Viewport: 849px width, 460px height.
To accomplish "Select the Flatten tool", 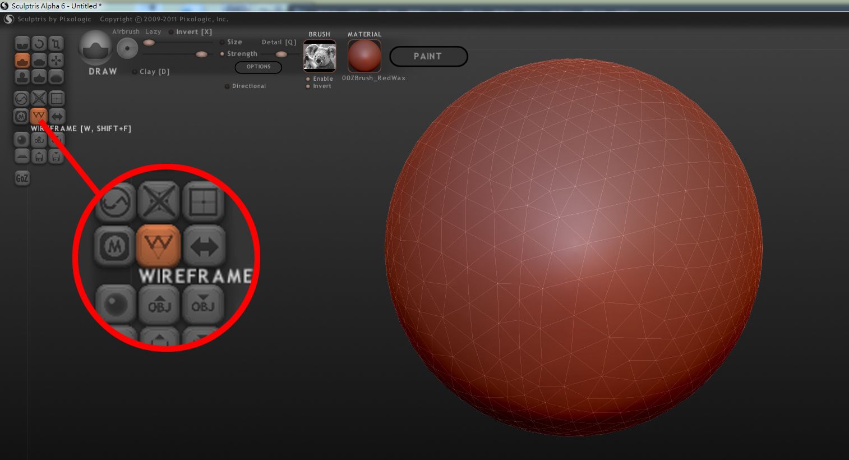I will coord(39,60).
